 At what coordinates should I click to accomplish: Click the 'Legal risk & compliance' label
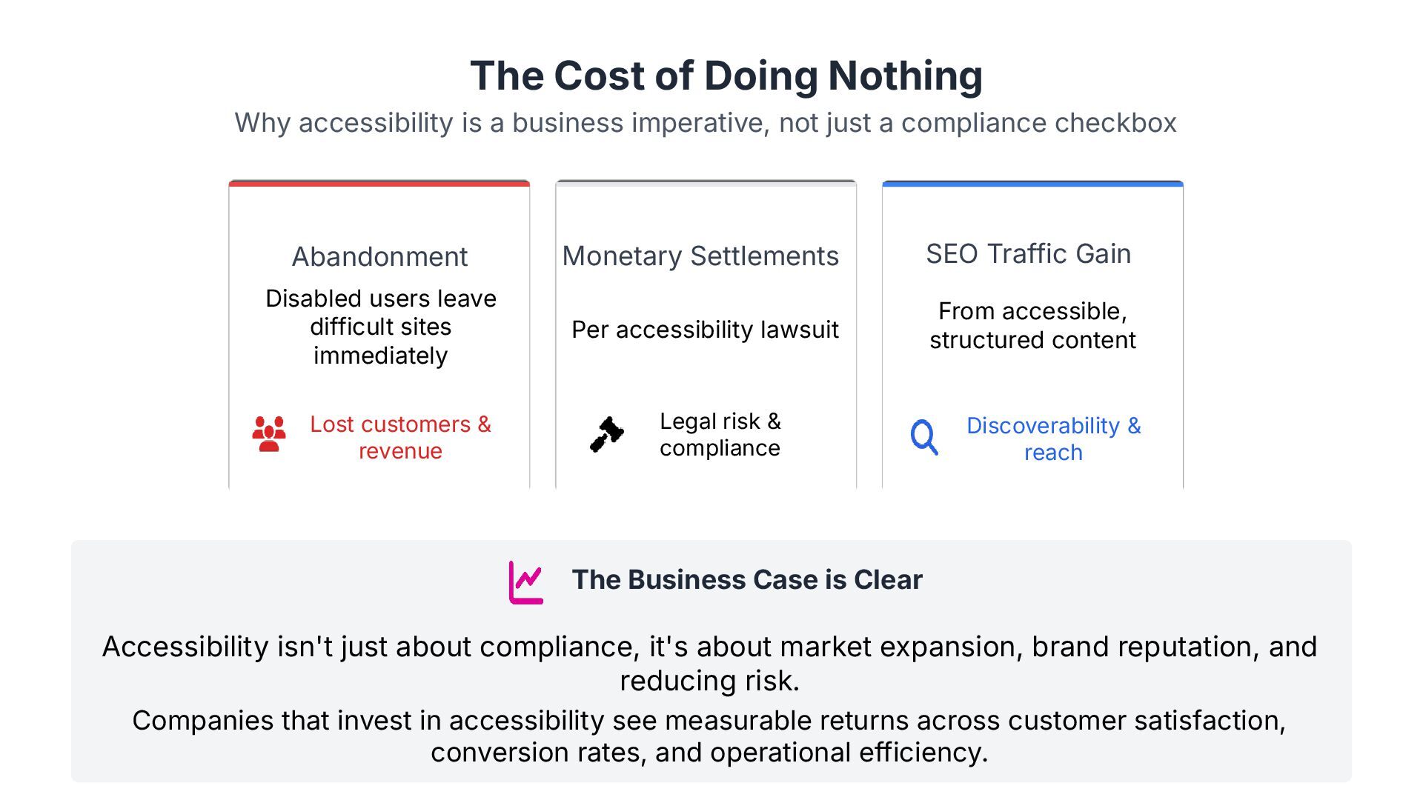(x=720, y=434)
